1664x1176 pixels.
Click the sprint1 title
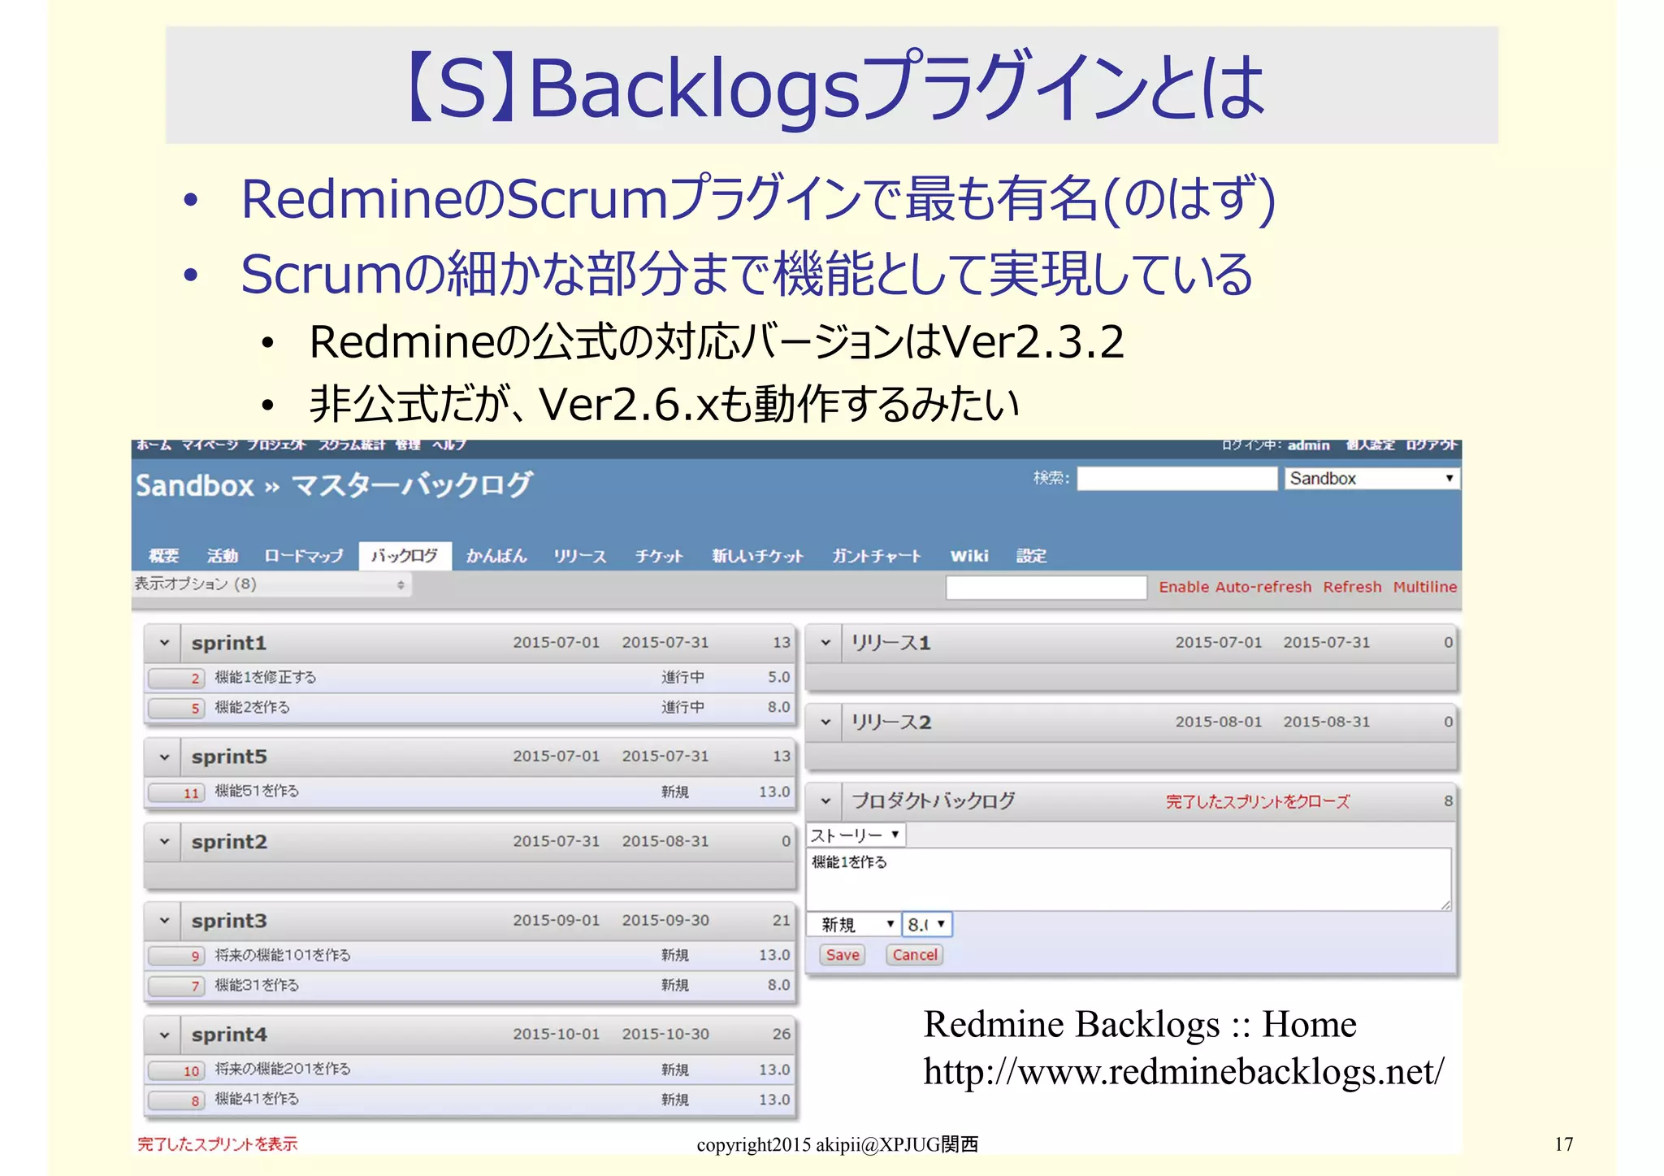pos(229,643)
